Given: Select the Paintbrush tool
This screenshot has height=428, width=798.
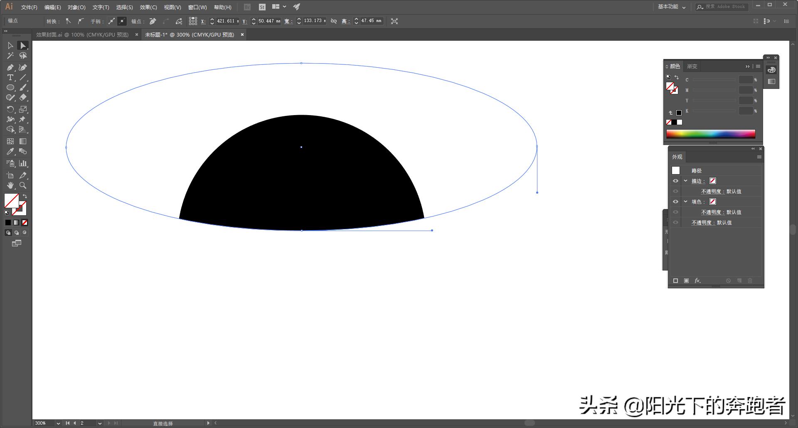Looking at the screenshot, I should point(23,88).
